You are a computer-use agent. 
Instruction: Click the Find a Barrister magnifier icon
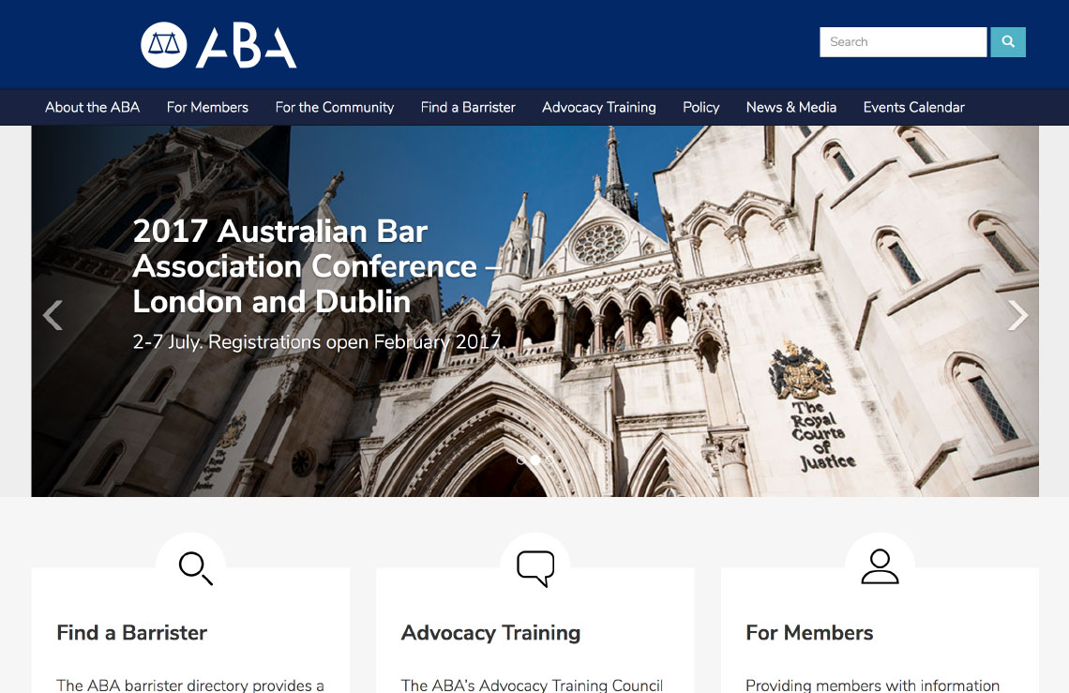click(x=196, y=568)
